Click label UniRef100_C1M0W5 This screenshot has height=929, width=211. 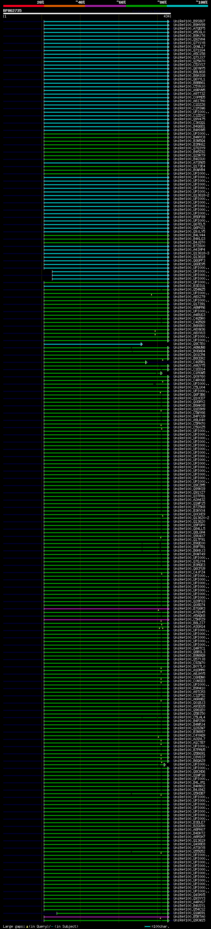(x=189, y=373)
